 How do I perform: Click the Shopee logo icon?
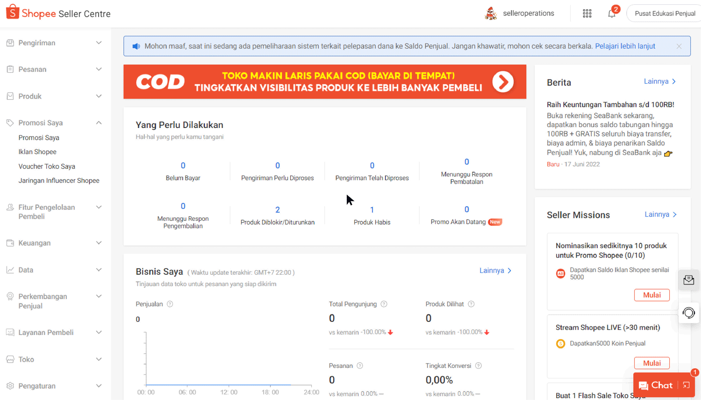pos(13,13)
